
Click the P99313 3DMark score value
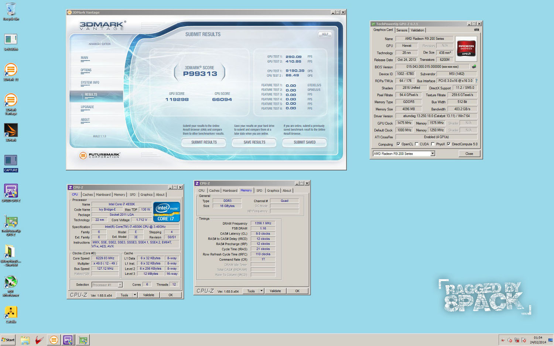pos(200,74)
